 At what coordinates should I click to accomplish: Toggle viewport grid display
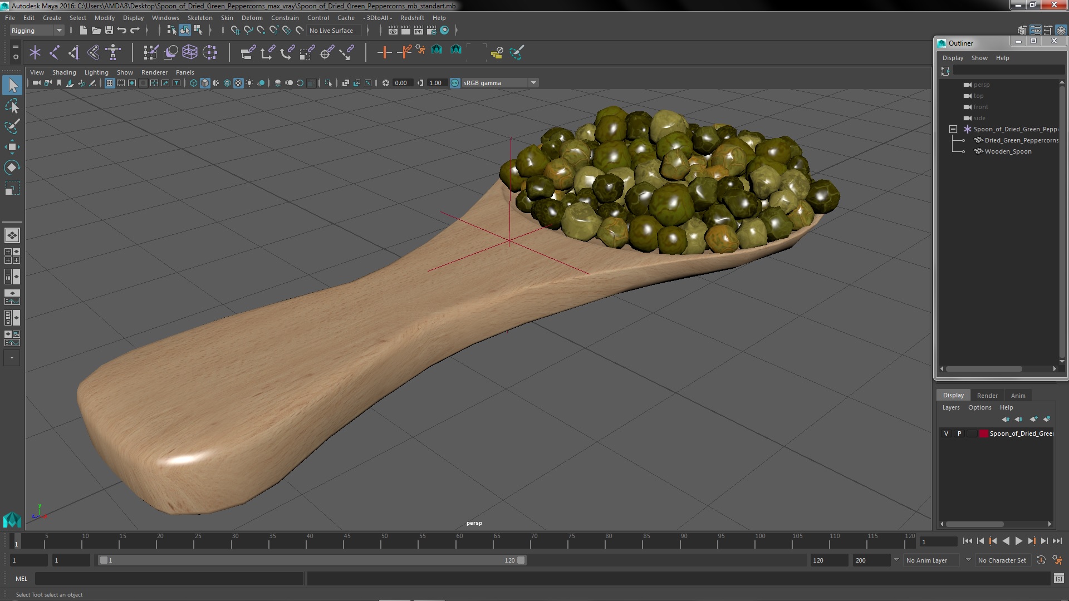[x=110, y=83]
